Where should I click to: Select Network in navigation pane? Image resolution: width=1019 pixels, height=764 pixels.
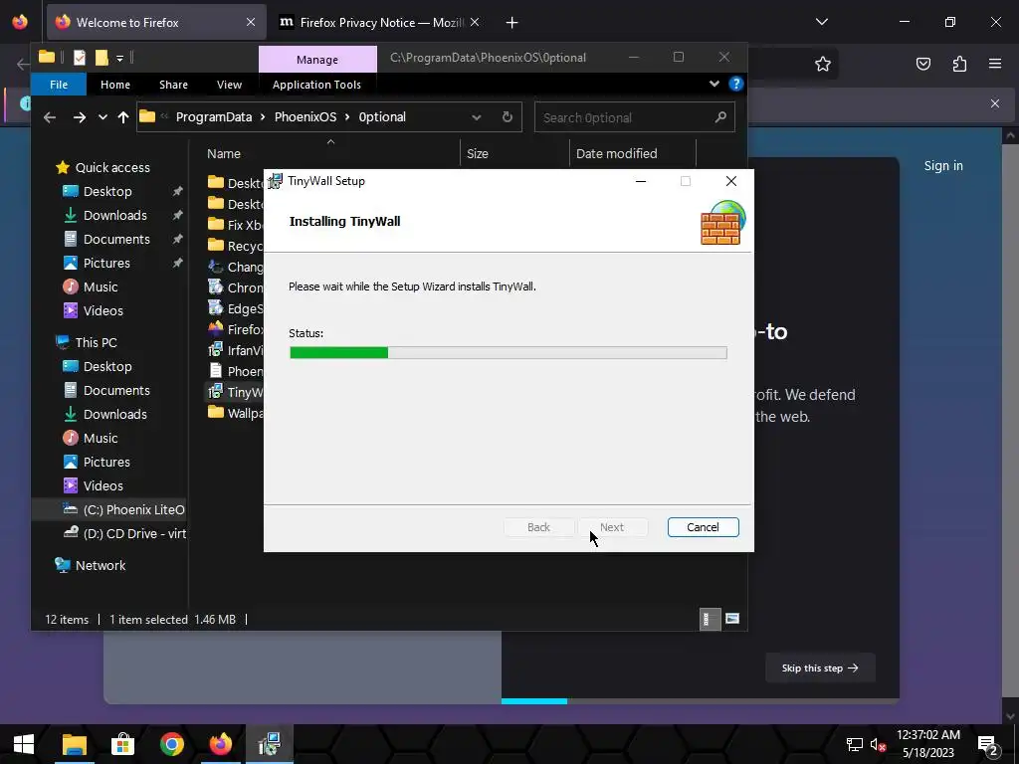[x=101, y=565]
